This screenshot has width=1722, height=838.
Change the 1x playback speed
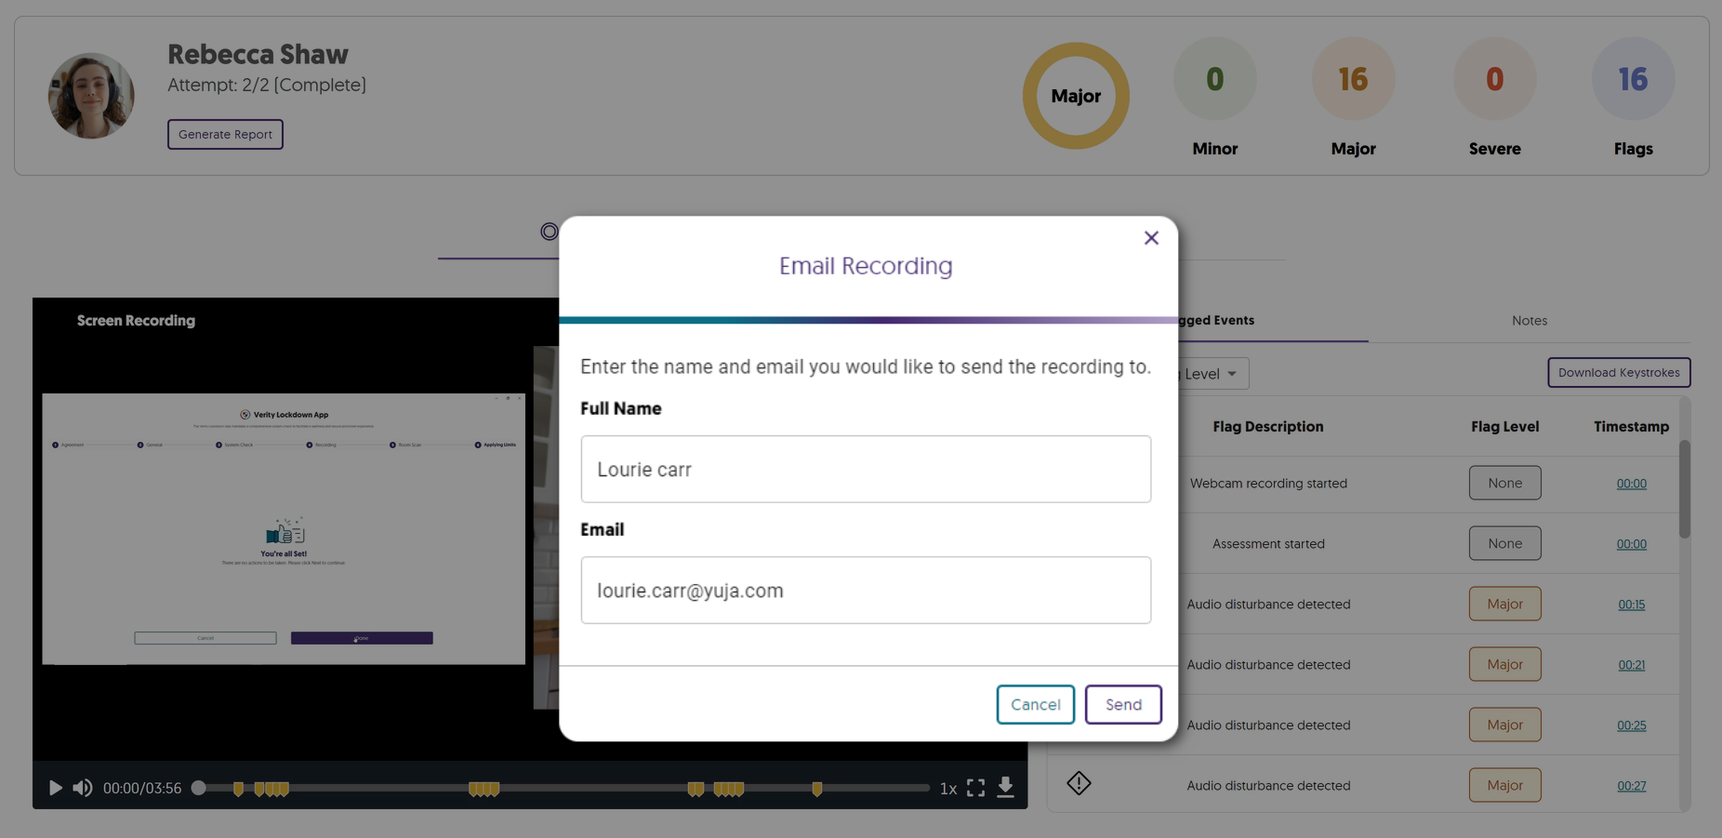(947, 789)
